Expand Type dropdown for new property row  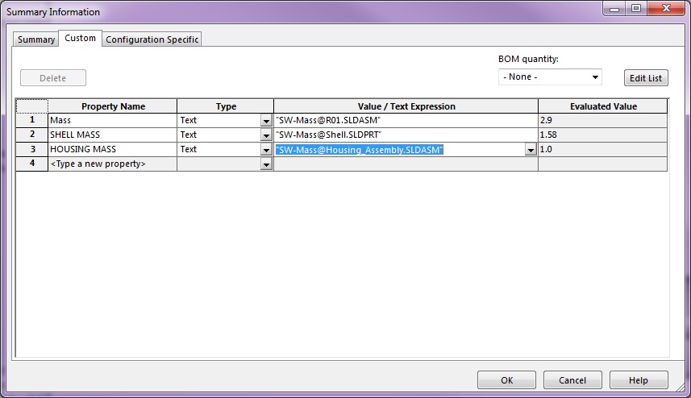[x=266, y=164]
